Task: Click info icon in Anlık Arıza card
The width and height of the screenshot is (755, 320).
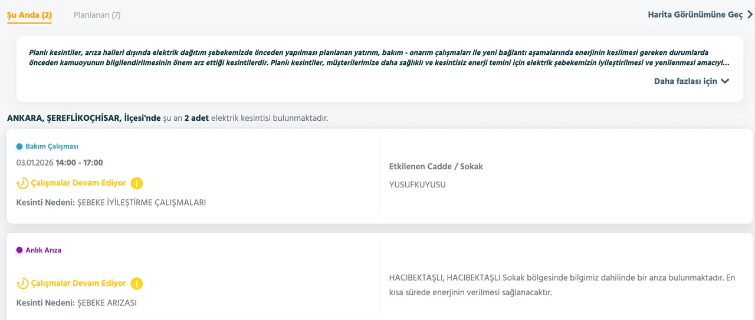Action: [x=136, y=283]
